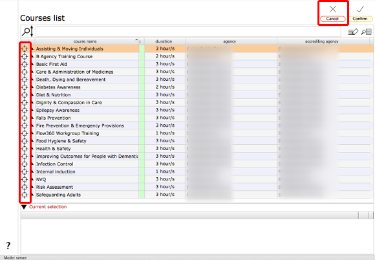Click the Current selection label
The height and width of the screenshot is (260, 375).
48,207
